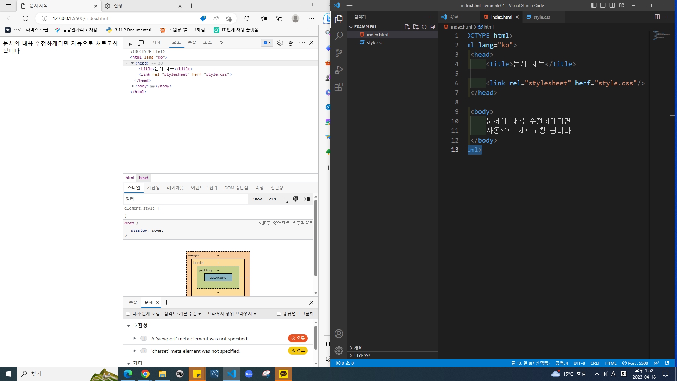The width and height of the screenshot is (677, 381).
Task: Open VS Code Search view icon
Action: 339,36
